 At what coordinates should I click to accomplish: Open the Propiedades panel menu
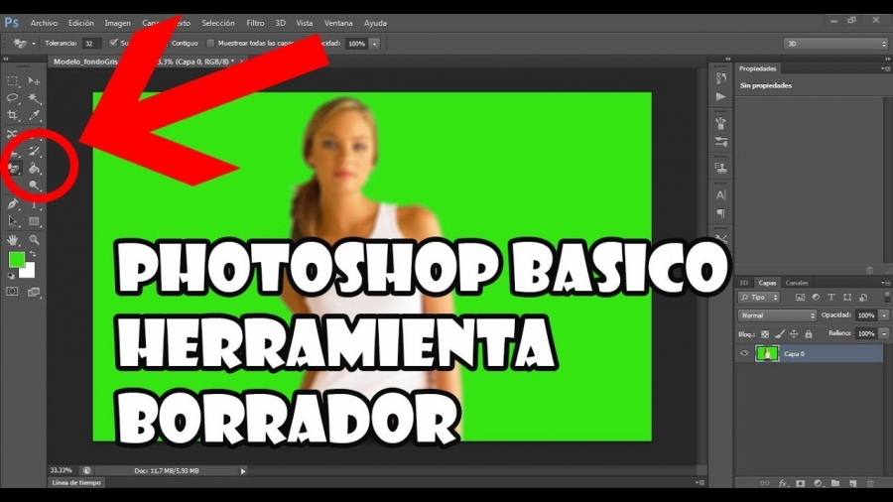click(886, 68)
